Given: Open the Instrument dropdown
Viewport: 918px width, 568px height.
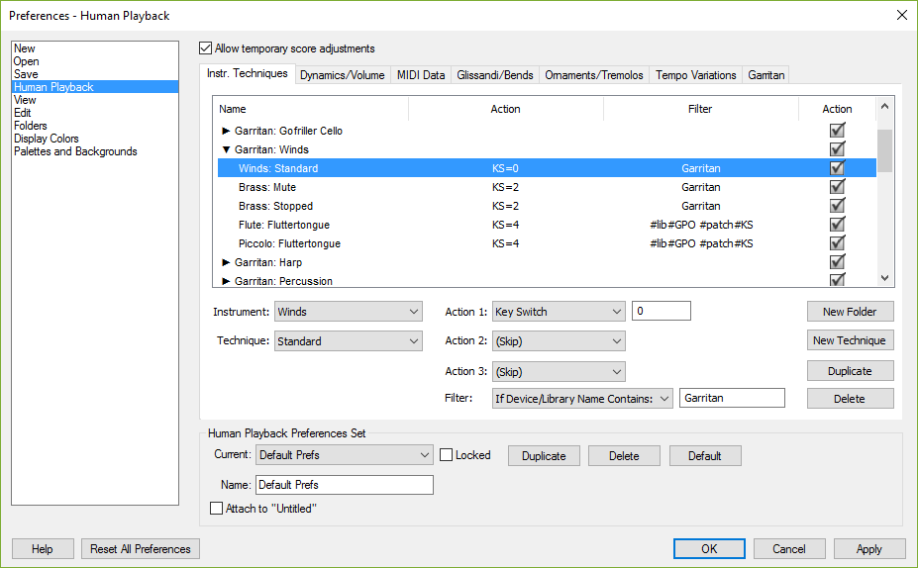Looking at the screenshot, I should [x=349, y=311].
